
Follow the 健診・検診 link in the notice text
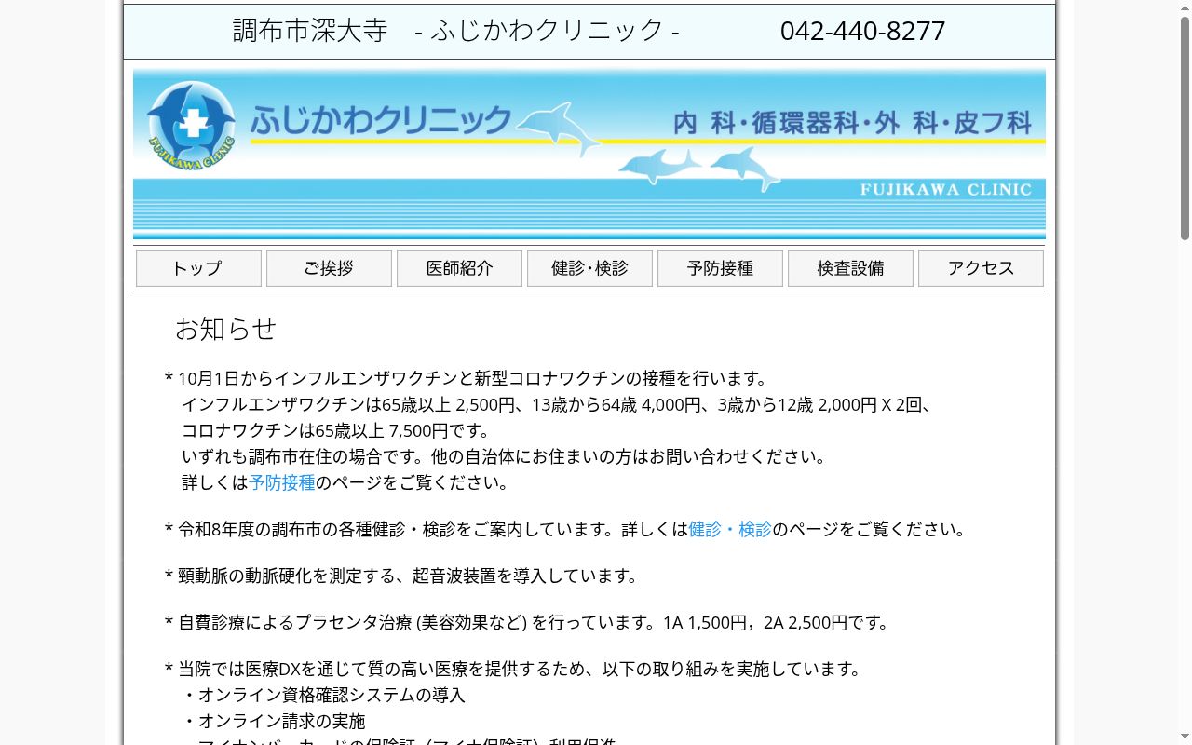coord(730,529)
